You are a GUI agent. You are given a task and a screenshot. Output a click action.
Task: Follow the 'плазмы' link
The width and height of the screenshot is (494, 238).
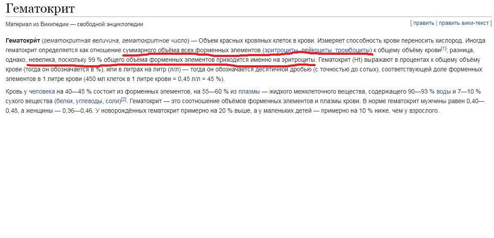pos(249,91)
